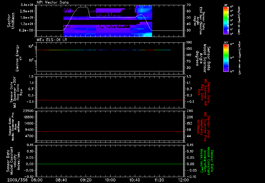The width and height of the screenshot is (265, 183).
Task: Click the 10¹ electron energy tick label
Action: click(x=31, y=60)
